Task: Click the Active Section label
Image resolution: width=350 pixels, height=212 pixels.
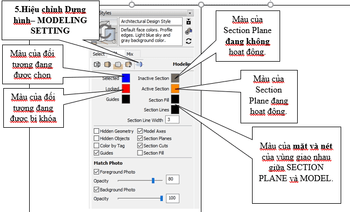Action: point(155,89)
